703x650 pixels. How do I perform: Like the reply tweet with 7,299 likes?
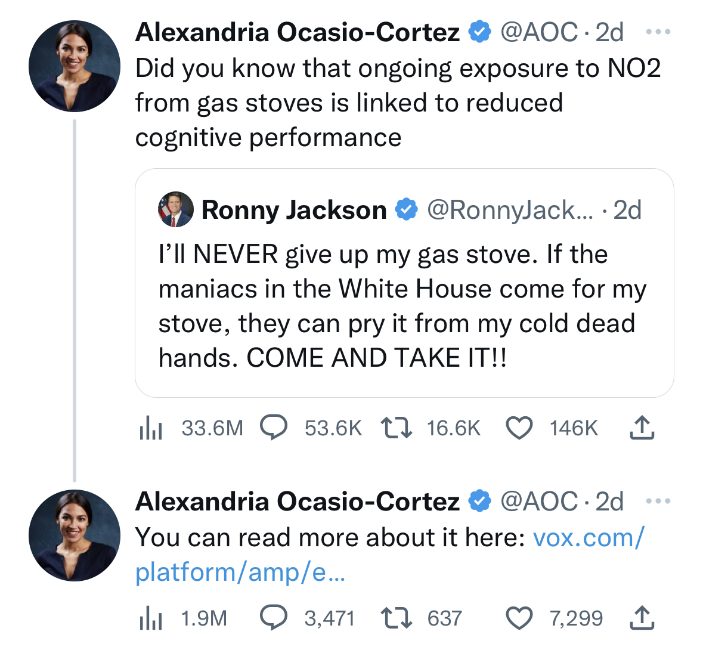[x=519, y=618]
